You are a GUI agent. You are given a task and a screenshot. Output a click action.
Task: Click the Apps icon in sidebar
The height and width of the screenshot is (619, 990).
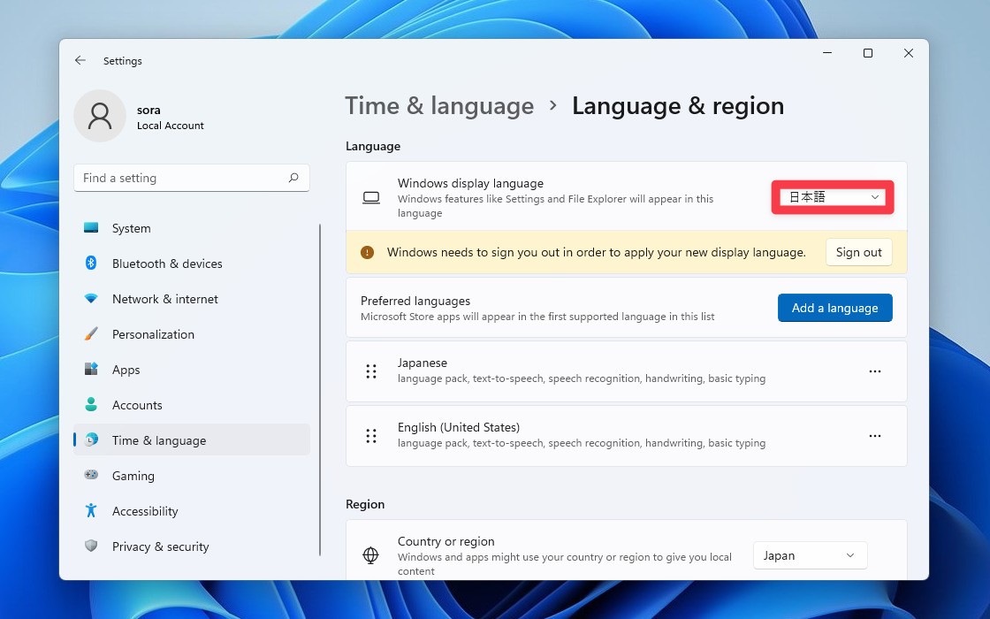(91, 370)
